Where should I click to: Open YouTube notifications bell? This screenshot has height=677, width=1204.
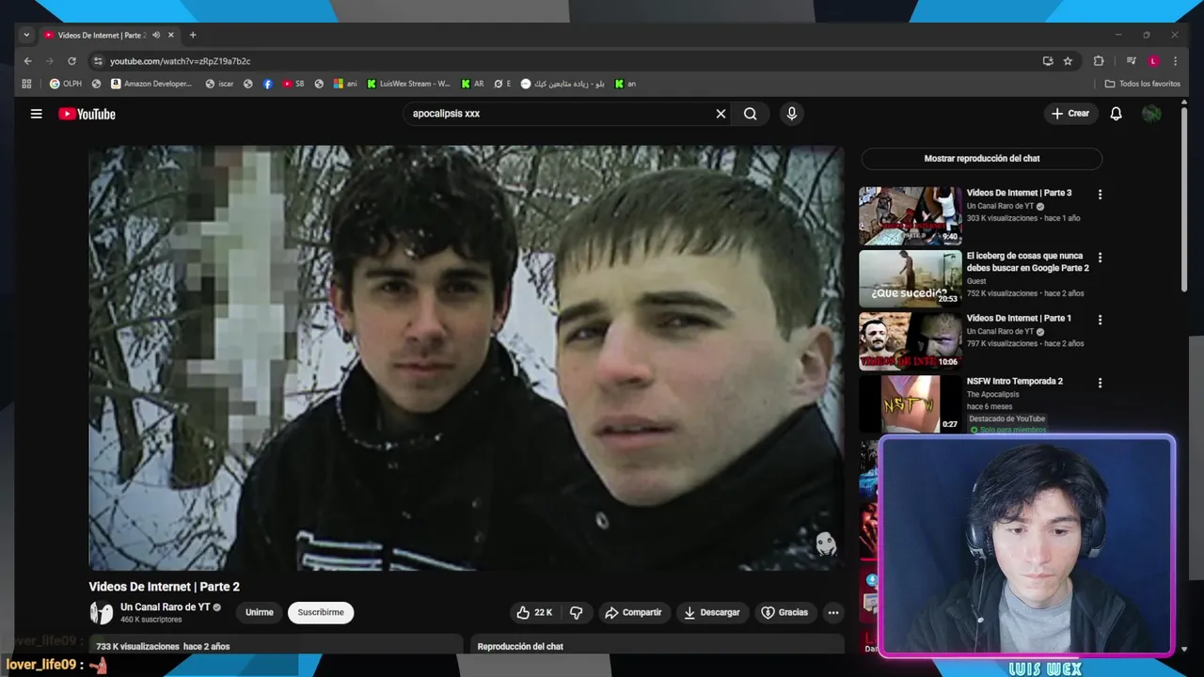[1116, 114]
